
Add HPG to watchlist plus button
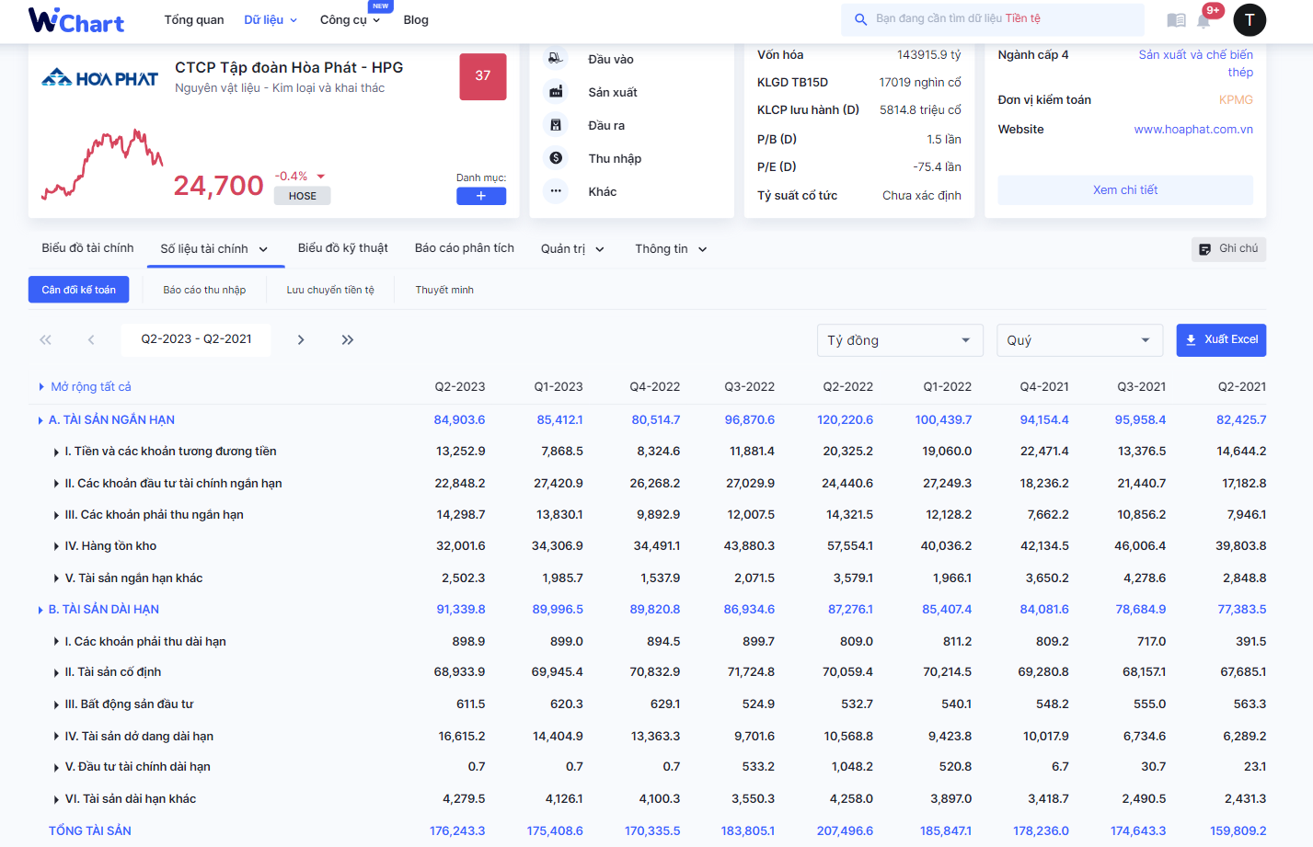(x=481, y=196)
